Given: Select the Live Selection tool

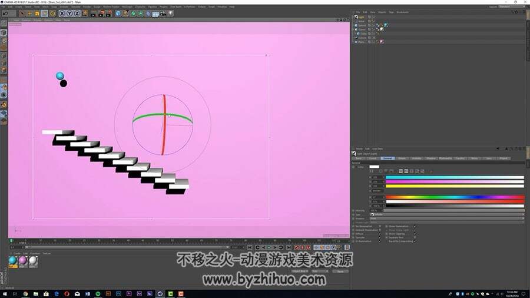Looking at the screenshot, I should pyautogui.click(x=22, y=14).
